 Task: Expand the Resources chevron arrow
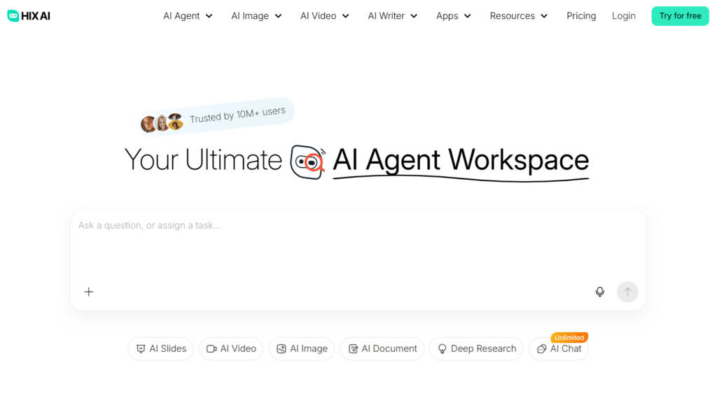(x=544, y=16)
